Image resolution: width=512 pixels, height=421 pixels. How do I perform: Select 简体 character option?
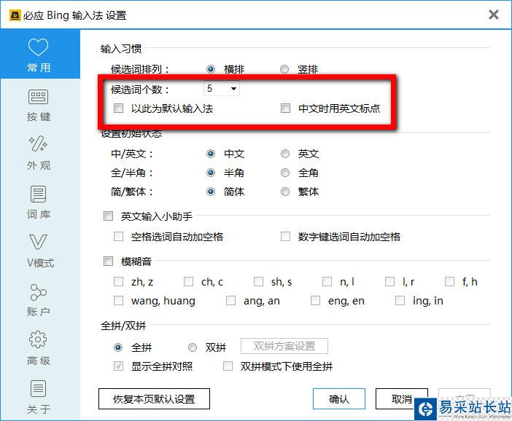[x=211, y=192]
